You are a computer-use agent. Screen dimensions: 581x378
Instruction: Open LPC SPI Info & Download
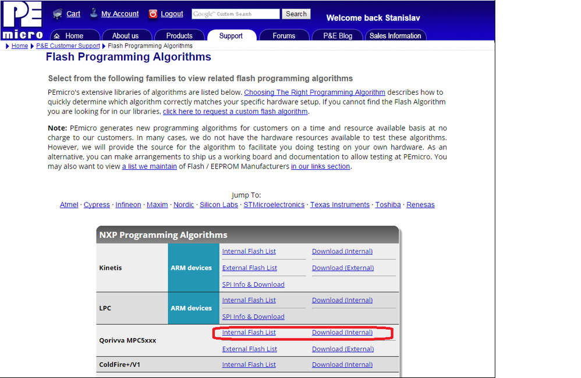pyautogui.click(x=253, y=316)
